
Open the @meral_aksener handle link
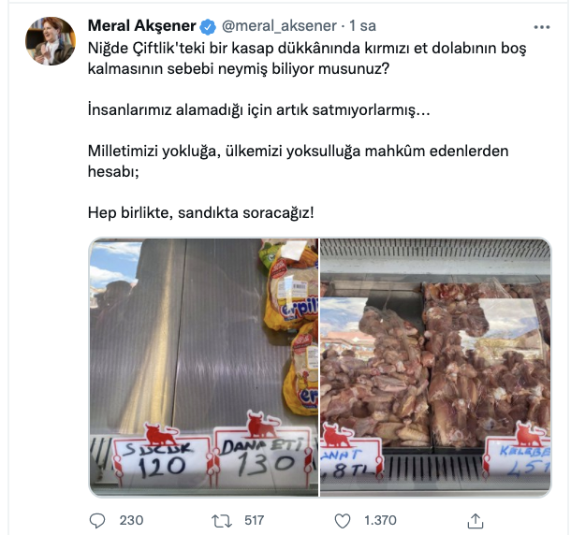pos(279,26)
